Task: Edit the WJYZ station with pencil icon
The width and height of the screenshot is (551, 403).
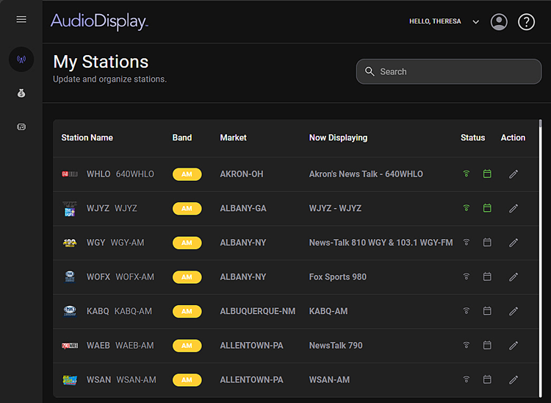Action: click(x=514, y=209)
